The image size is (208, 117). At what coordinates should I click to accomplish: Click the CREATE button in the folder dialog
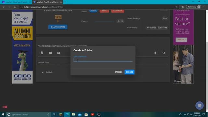click(129, 72)
